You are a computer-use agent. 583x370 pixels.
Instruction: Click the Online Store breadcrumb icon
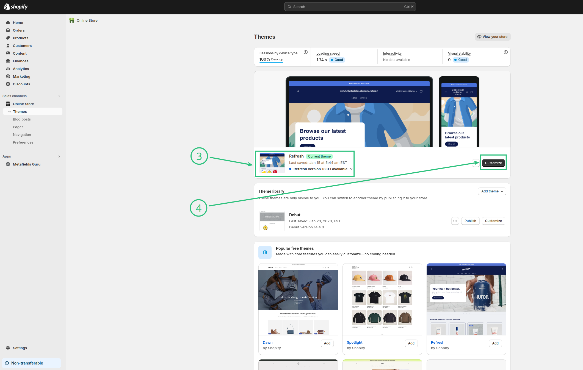click(x=72, y=20)
